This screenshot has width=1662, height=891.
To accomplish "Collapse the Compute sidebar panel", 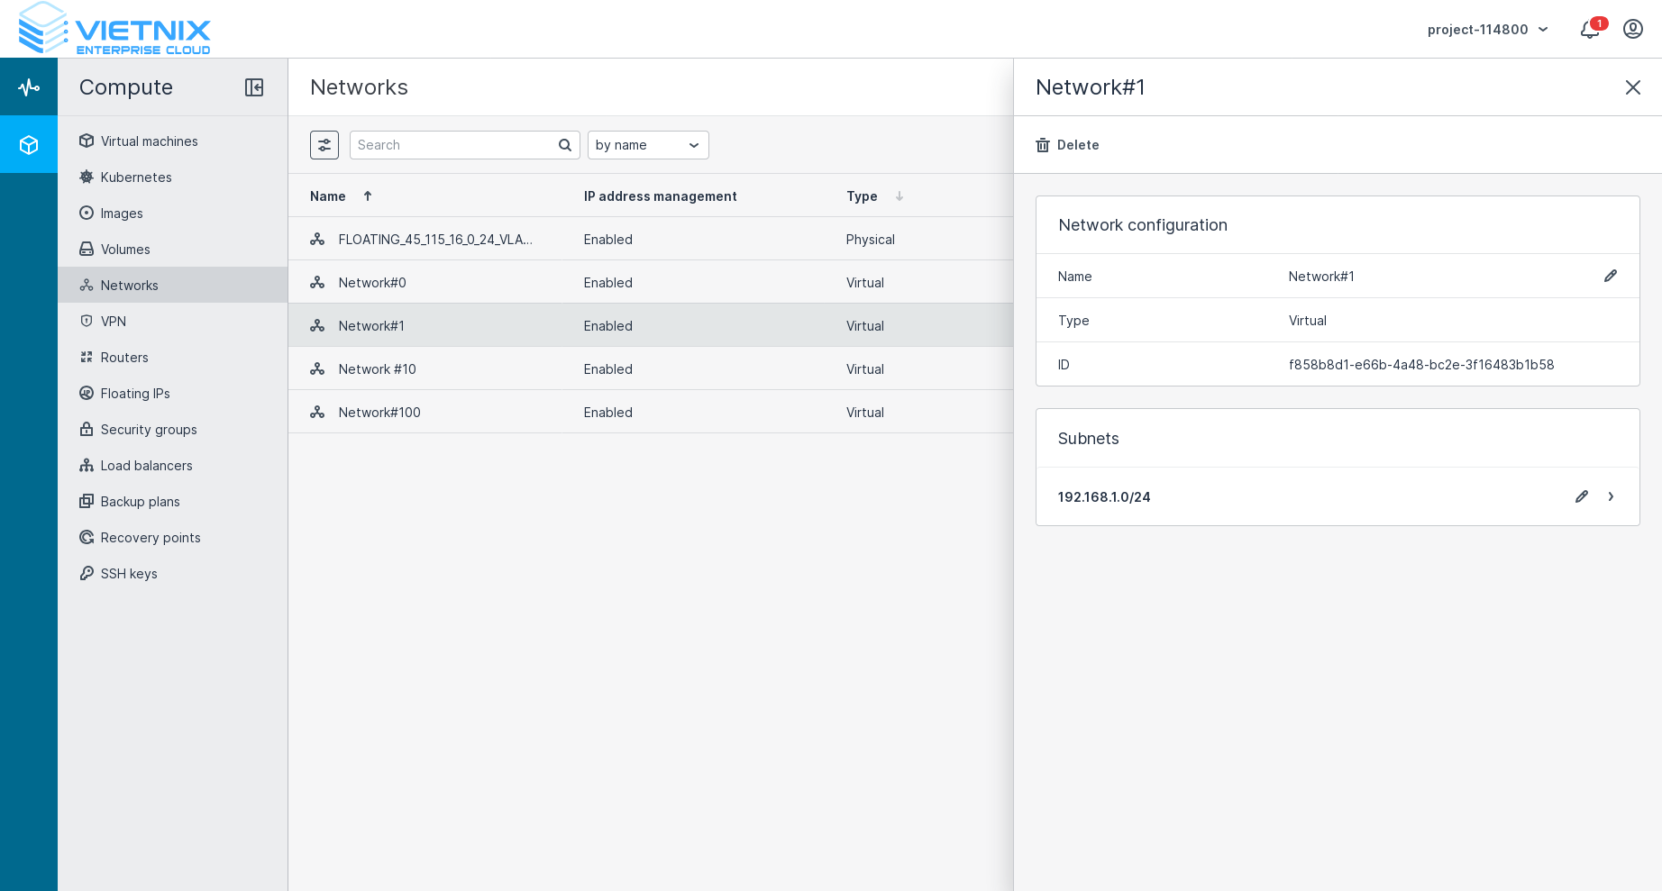I will pyautogui.click(x=254, y=87).
